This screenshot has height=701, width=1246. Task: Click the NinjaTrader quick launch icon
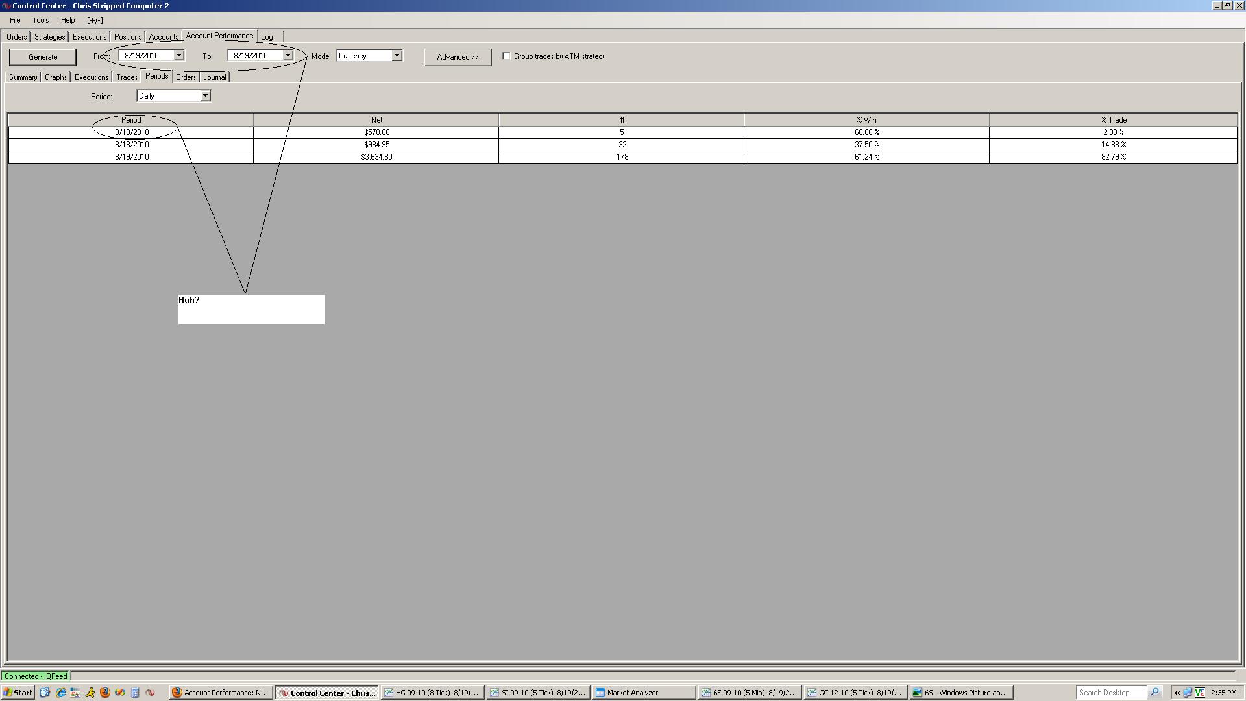pyautogui.click(x=150, y=693)
